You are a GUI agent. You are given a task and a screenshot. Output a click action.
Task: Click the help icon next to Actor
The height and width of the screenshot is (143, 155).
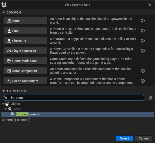point(143,21)
